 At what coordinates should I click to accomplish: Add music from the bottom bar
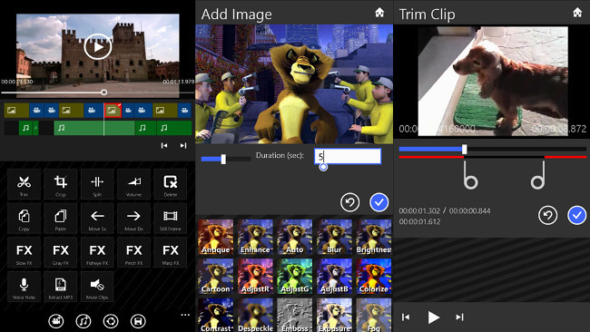tap(84, 321)
